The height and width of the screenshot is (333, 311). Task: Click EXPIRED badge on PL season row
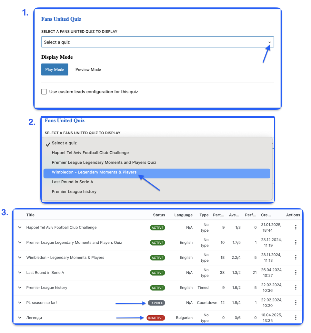[x=156, y=303]
